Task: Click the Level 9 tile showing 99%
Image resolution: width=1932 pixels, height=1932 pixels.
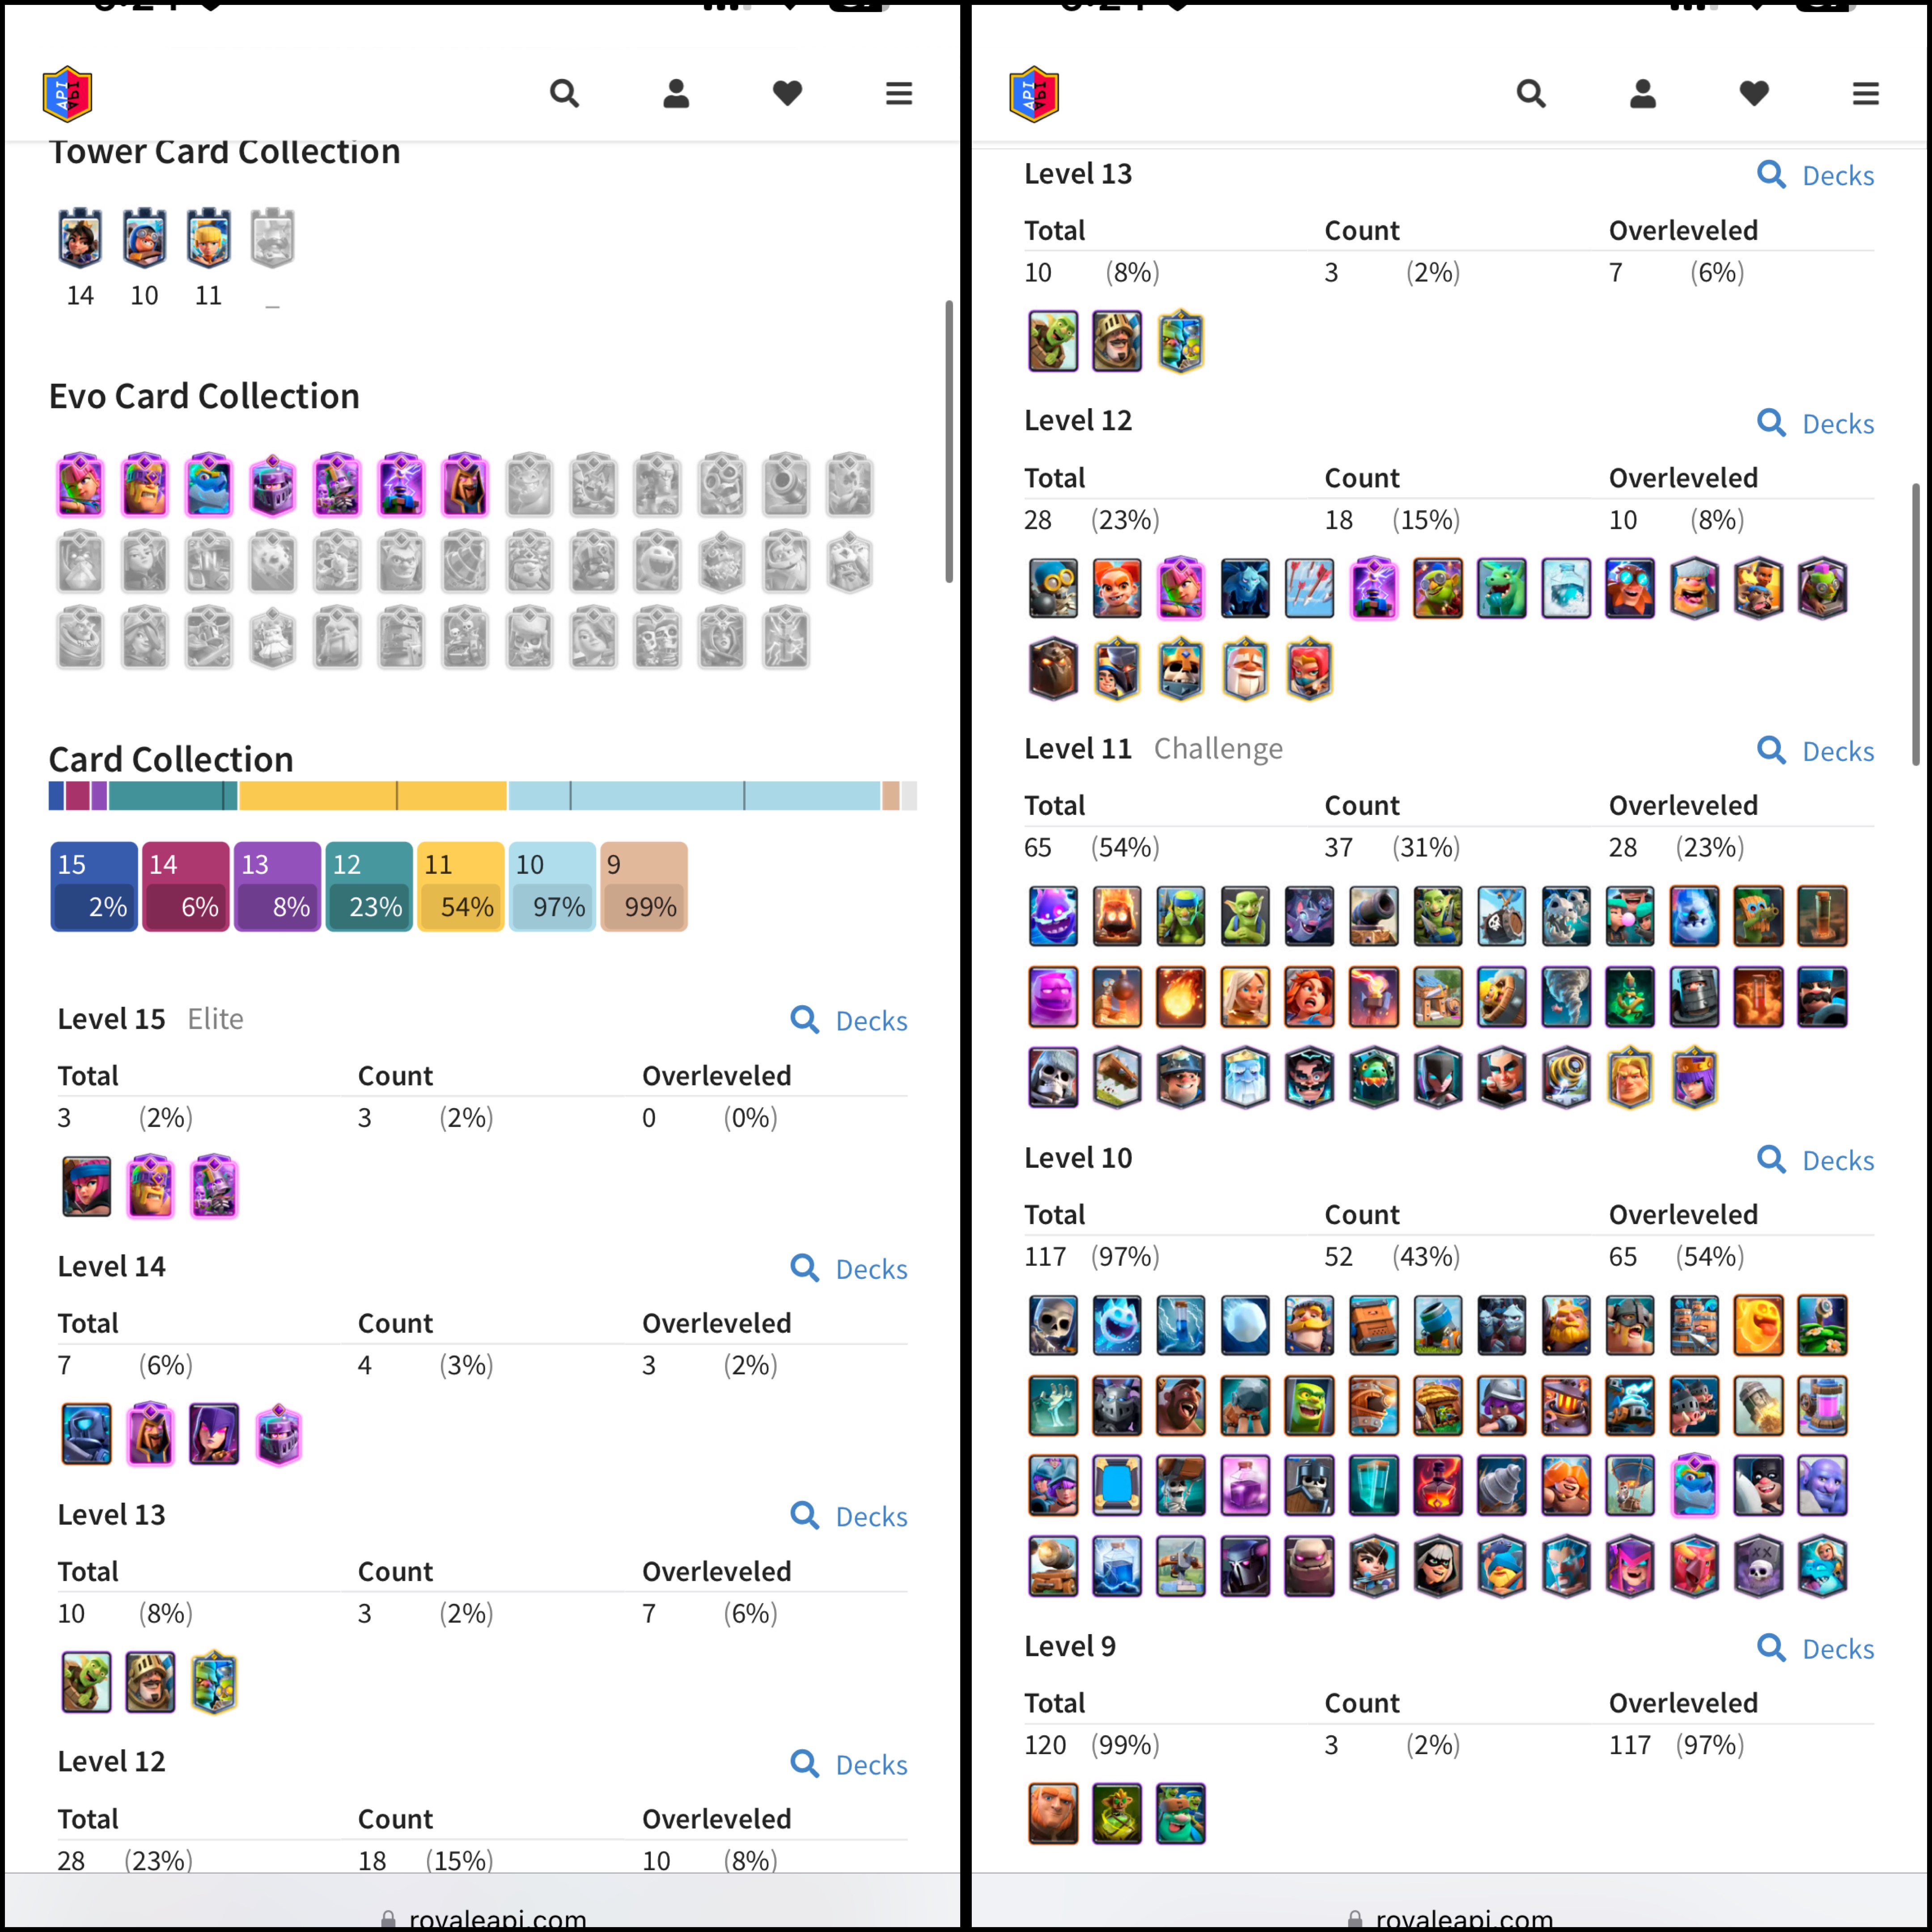Action: click(644, 887)
